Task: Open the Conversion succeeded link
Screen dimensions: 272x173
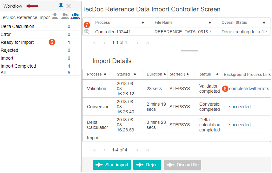Action: (240, 107)
